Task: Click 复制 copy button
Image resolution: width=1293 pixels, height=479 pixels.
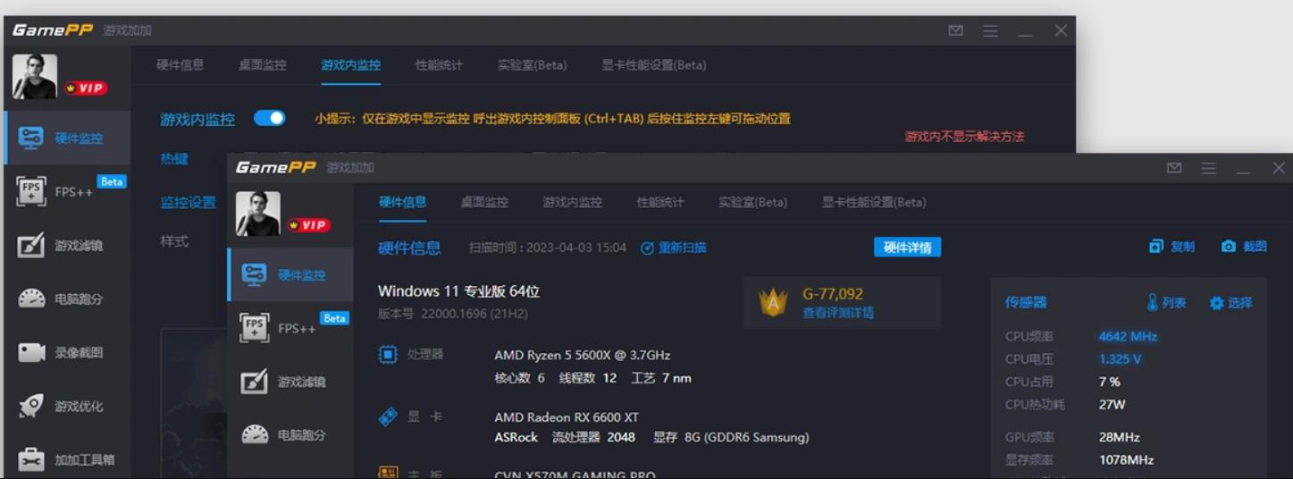Action: tap(1171, 246)
